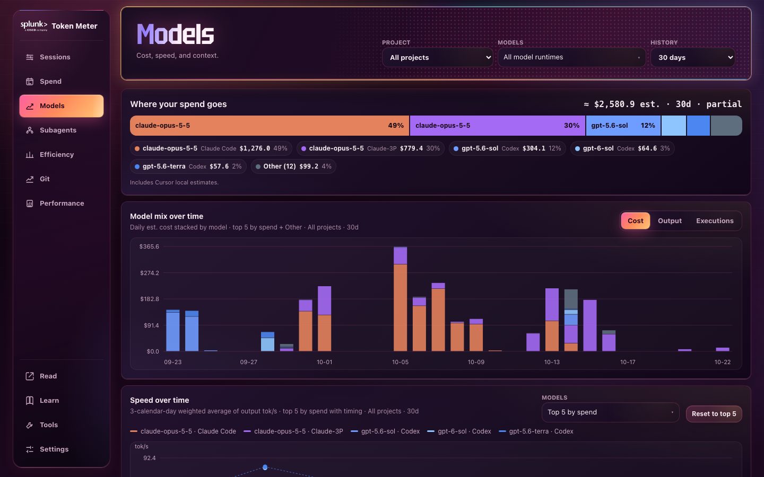
Task: Click the gpt-5.6-sol 12% spend segment
Action: (623, 126)
